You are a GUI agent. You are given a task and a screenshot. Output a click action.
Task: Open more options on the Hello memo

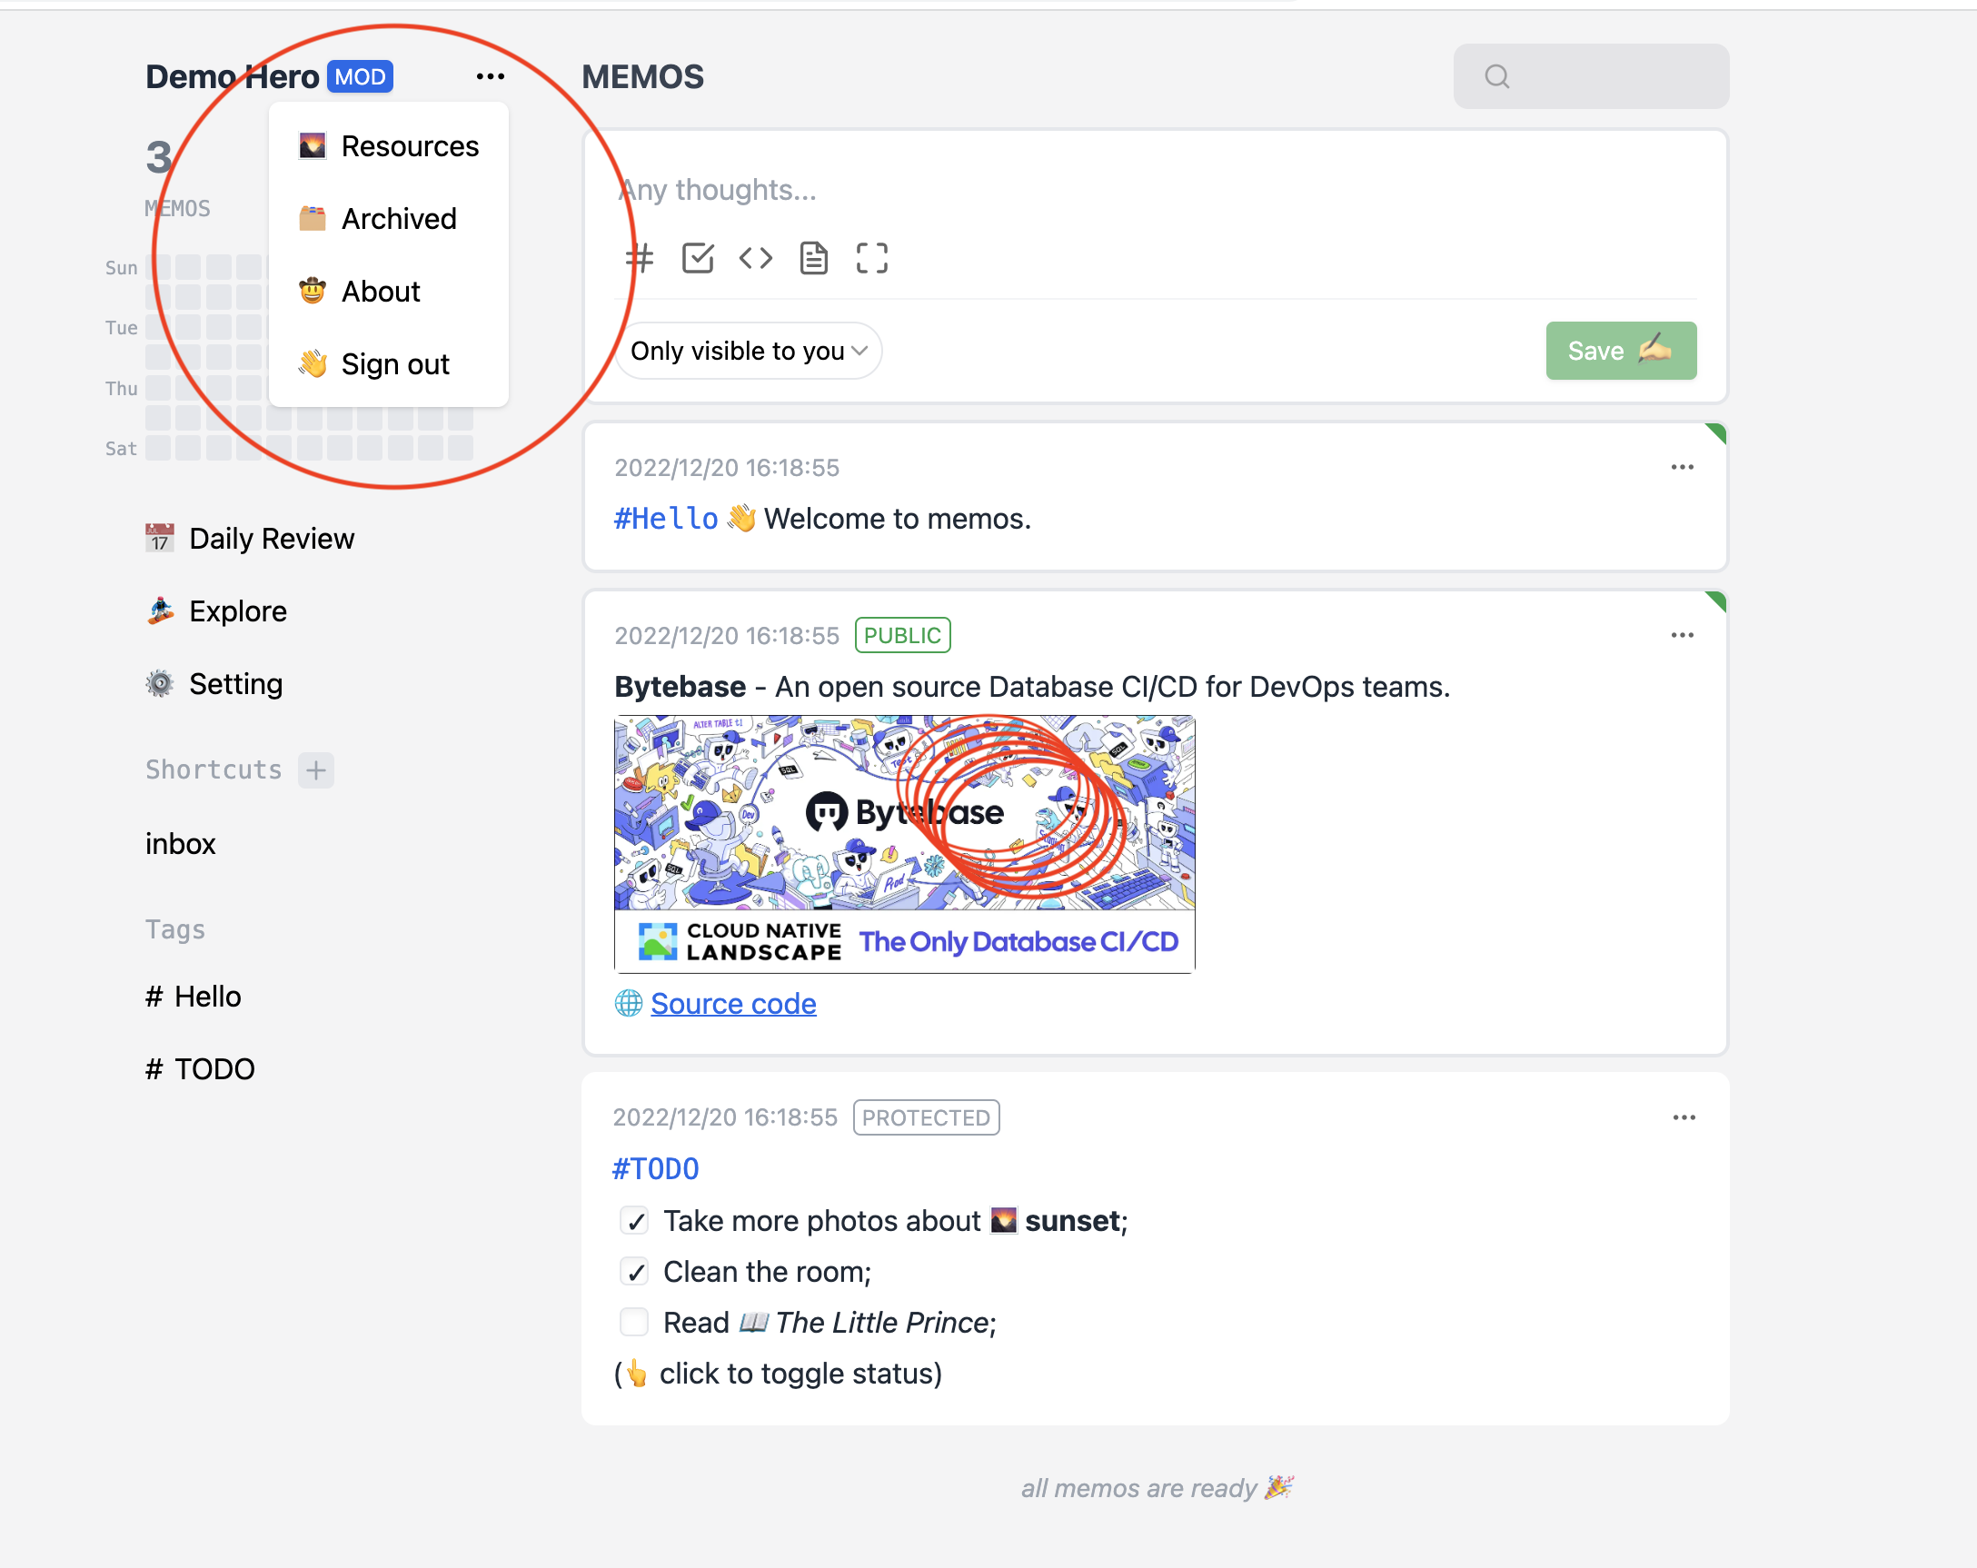point(1682,468)
